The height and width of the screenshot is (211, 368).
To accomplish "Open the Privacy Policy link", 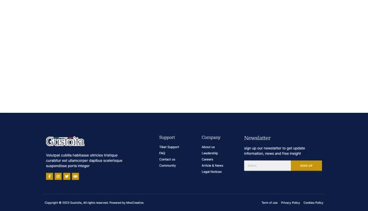I will tap(290, 203).
